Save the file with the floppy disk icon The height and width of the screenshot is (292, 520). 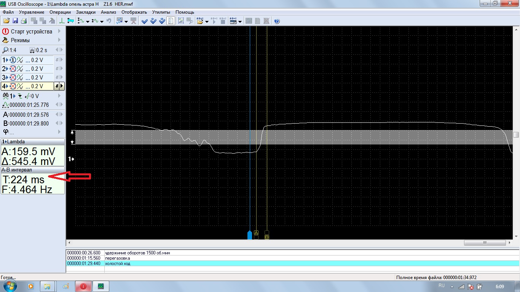point(15,21)
